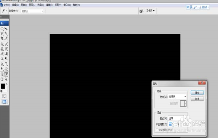The image size is (218, 138).
Task: Select the Polygonal Lasso tool
Action: pos(2,33)
